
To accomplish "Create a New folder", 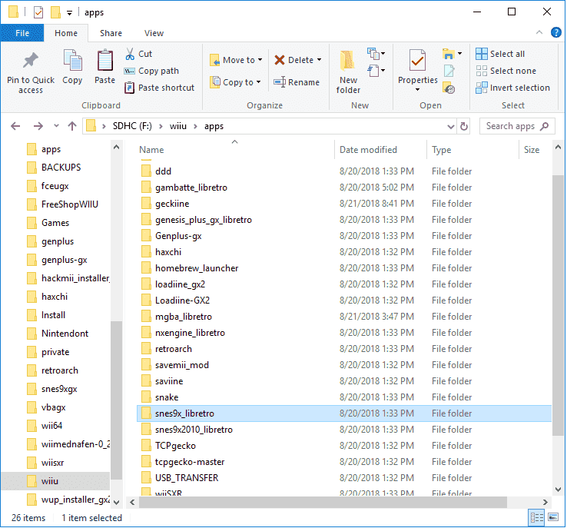I will tap(348, 72).
